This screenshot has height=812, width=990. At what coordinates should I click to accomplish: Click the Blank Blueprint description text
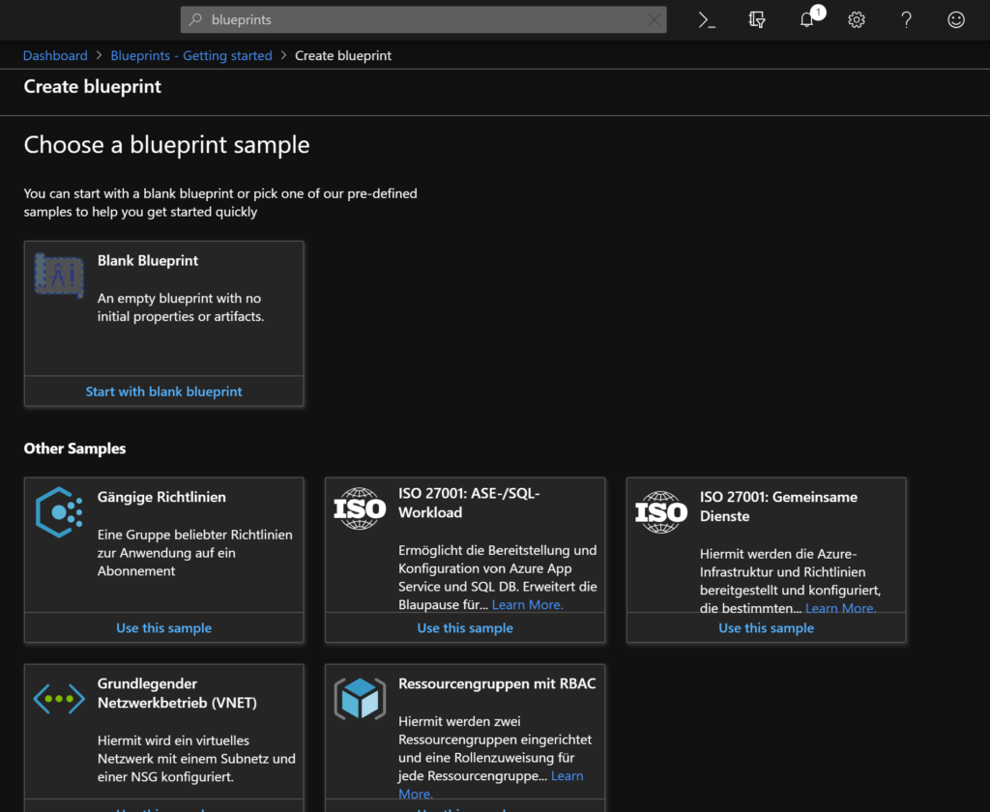click(181, 307)
